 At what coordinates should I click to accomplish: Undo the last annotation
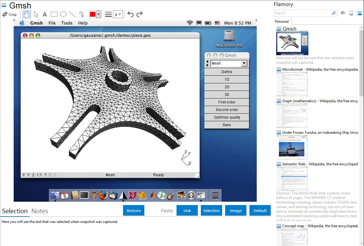[x=130, y=14]
